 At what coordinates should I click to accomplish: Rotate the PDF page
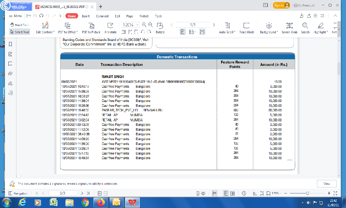coord(160,26)
